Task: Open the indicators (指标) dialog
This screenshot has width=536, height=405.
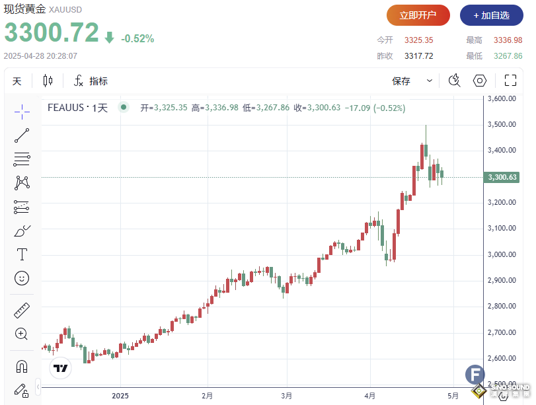Action: (91, 81)
